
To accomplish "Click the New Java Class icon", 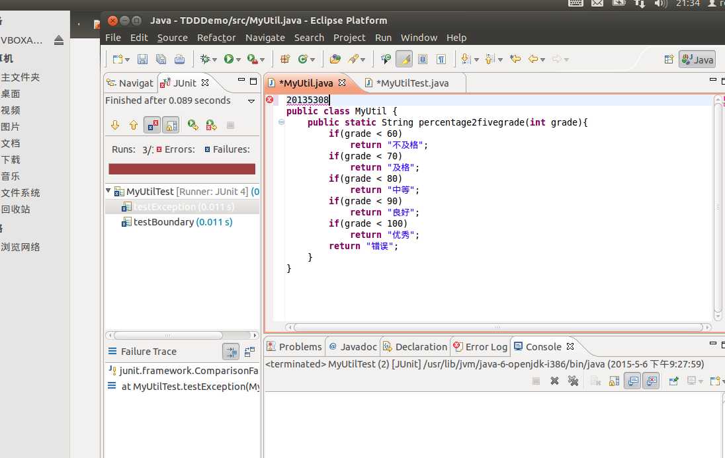I will [x=303, y=59].
